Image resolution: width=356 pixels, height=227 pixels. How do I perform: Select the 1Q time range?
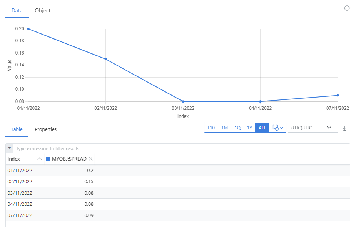237,128
